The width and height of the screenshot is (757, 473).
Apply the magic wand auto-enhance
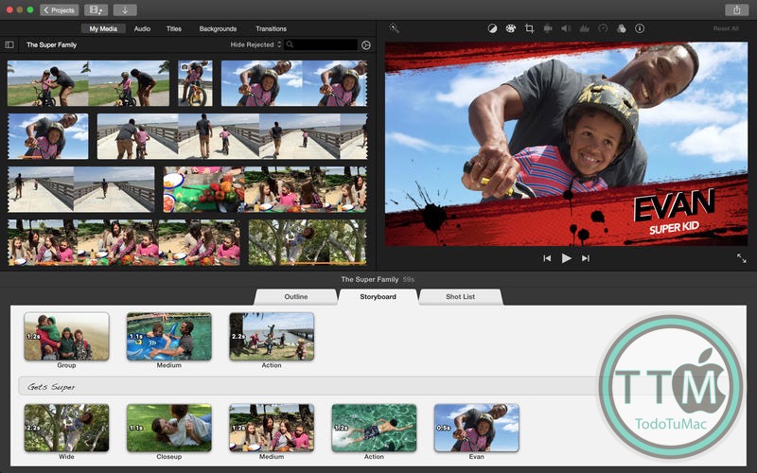pos(394,28)
